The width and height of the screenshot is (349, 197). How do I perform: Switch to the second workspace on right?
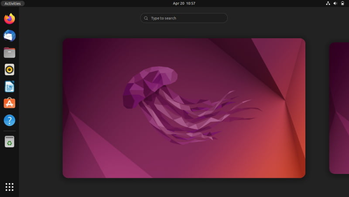point(339,108)
